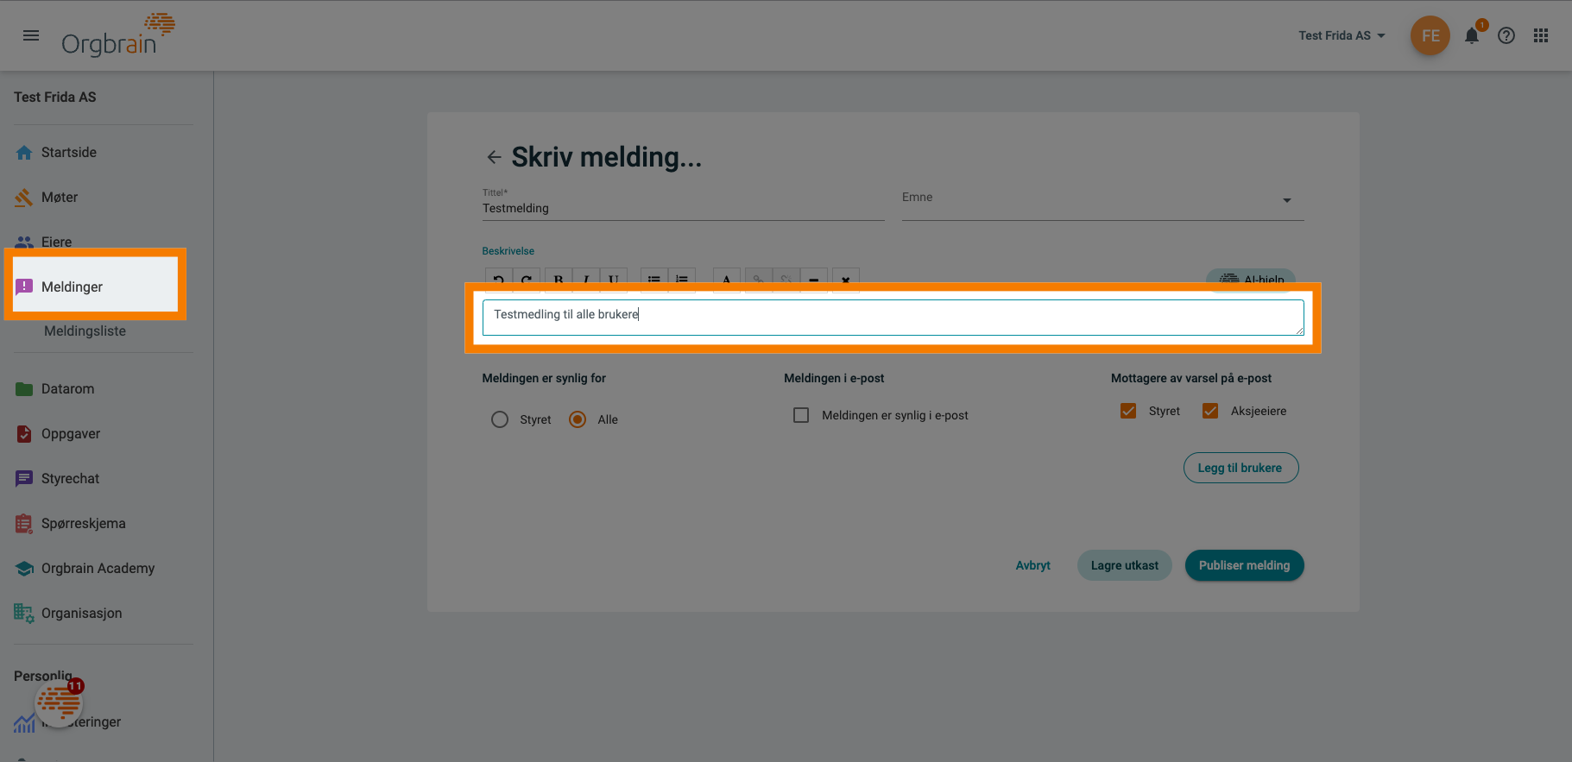Check Meldingen er synlig i e-post
1572x762 pixels.
point(801,415)
